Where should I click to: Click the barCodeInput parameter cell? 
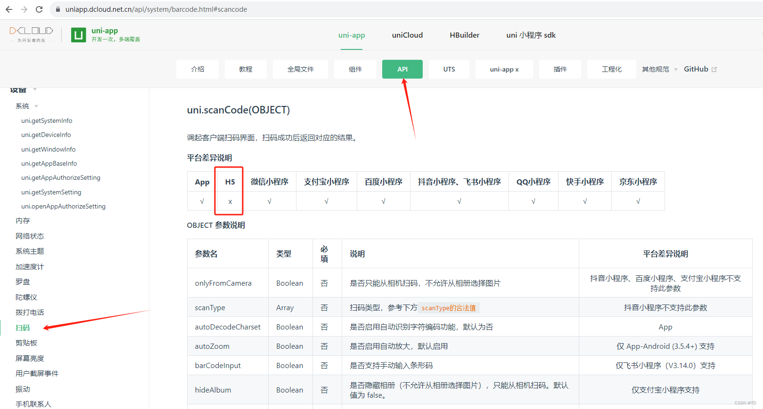pyautogui.click(x=228, y=366)
